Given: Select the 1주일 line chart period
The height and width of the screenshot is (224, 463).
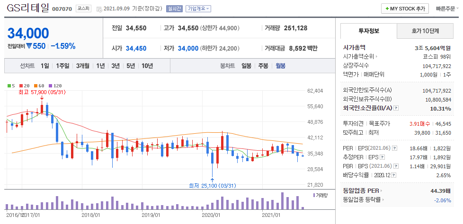Looking at the screenshot, I should click(62, 66).
